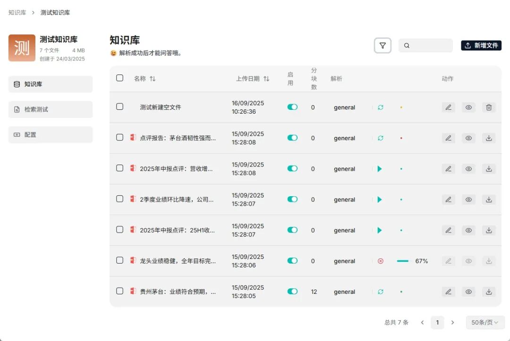Go back via the 知识库 breadcrumb link
This screenshot has width=510, height=341.
coord(17,13)
